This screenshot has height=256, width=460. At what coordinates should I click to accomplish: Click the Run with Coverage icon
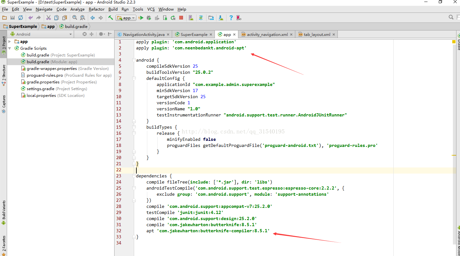click(x=157, y=18)
